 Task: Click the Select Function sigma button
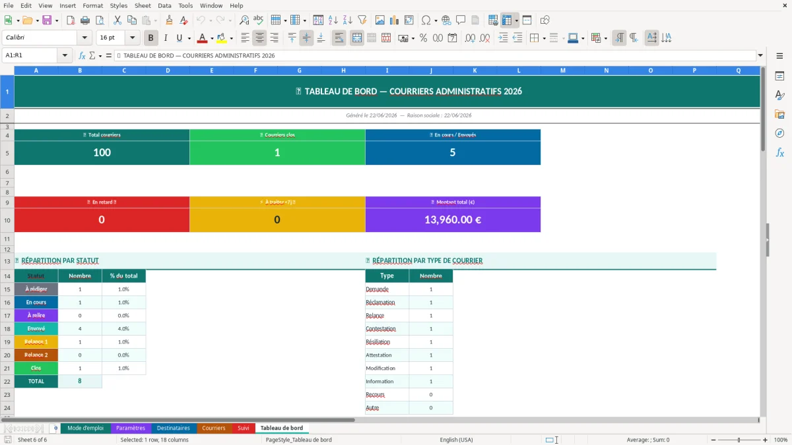click(x=92, y=55)
